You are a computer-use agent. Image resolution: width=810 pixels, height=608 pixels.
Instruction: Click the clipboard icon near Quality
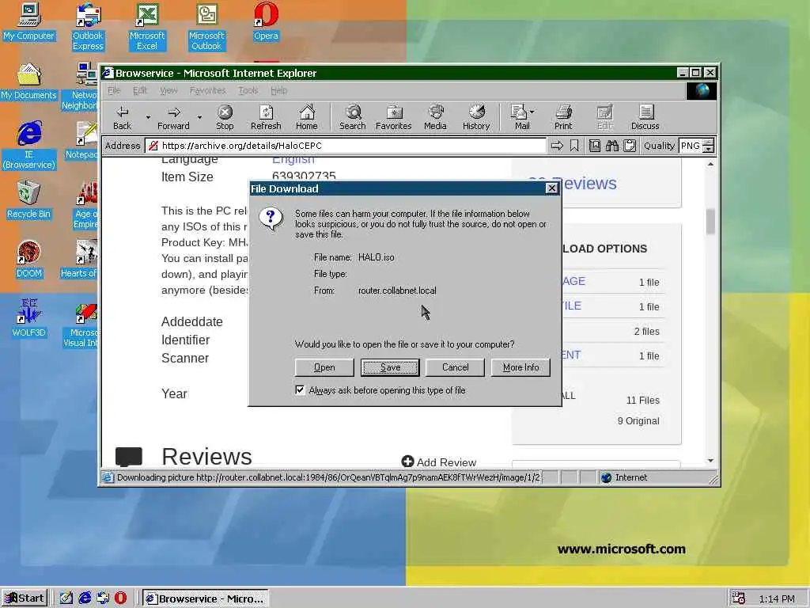click(x=629, y=146)
